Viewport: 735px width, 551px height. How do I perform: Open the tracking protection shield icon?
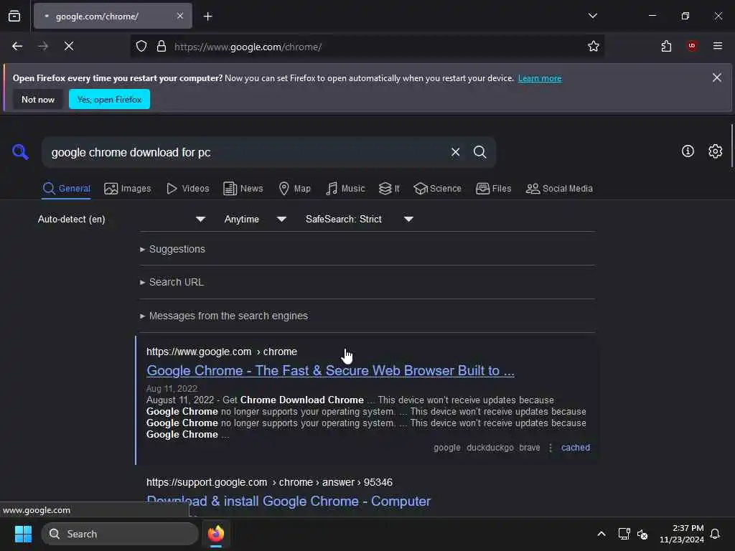(141, 46)
